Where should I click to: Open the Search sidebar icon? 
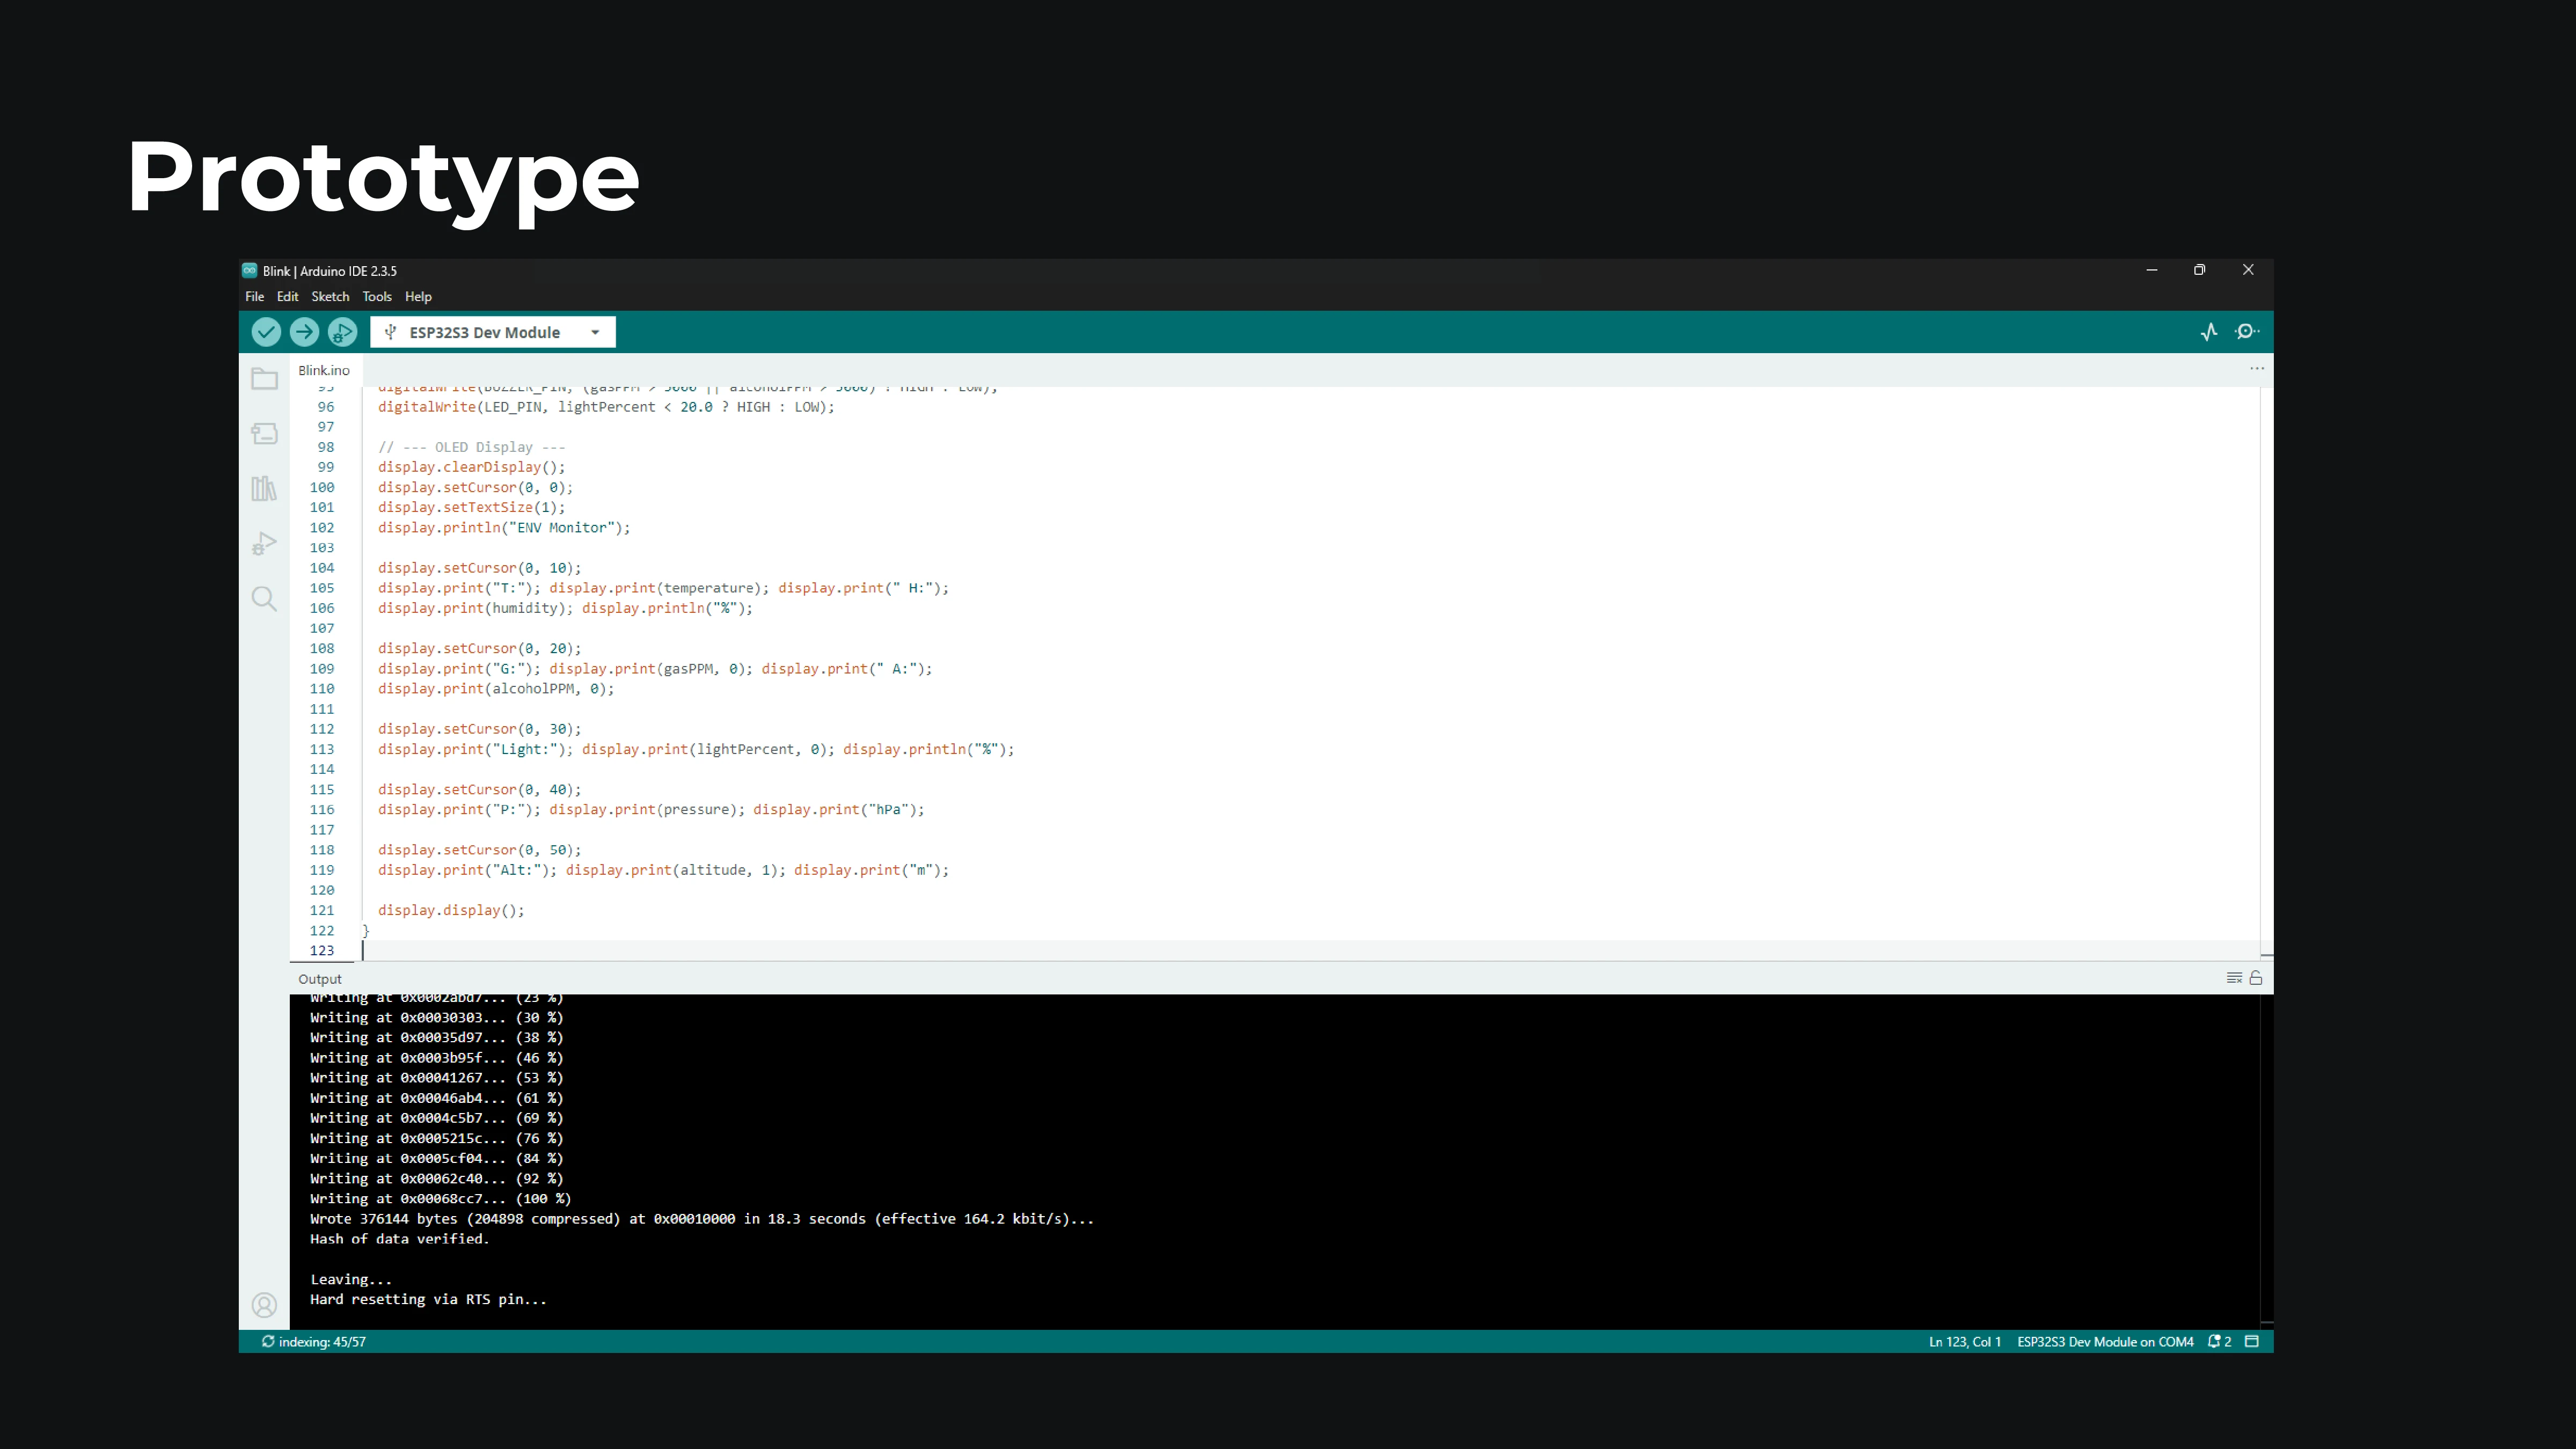[x=264, y=599]
